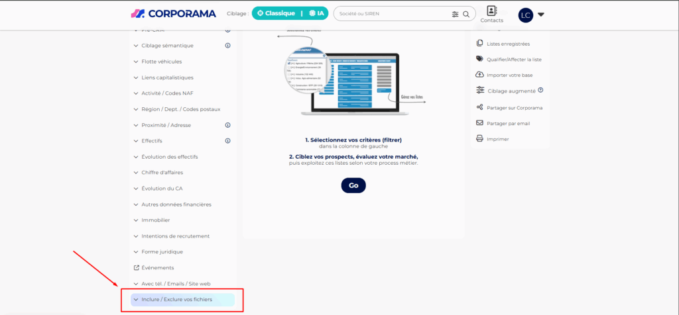The height and width of the screenshot is (315, 679).
Task: Open the Contacts address book icon
Action: (491, 11)
